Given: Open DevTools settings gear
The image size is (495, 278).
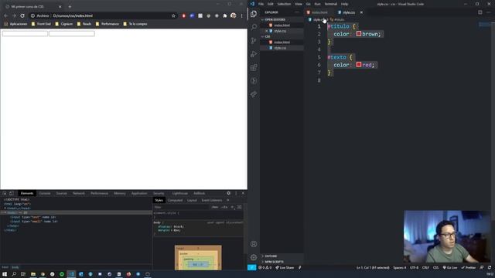Looking at the screenshot, I should 229,193.
